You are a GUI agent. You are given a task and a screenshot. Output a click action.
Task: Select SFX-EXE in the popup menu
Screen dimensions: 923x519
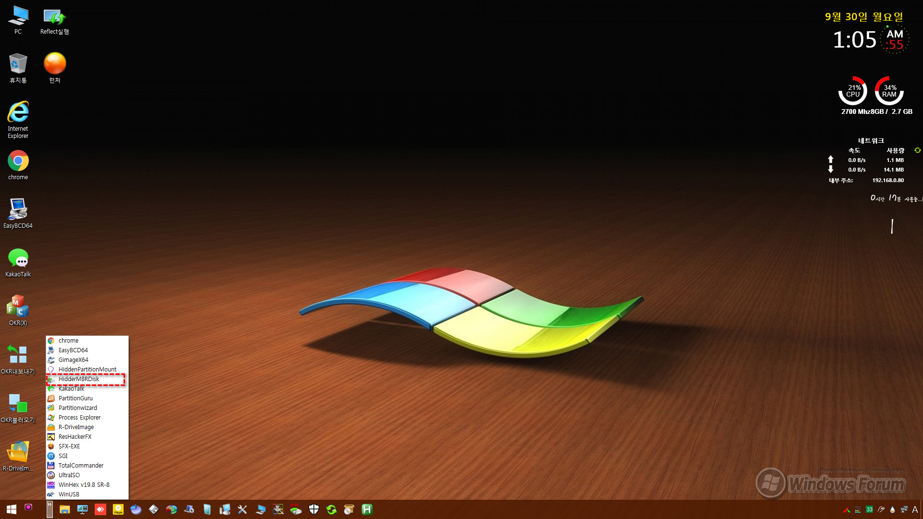coord(87,446)
